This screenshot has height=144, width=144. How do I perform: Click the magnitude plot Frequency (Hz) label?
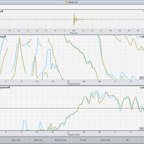(x=73, y=135)
